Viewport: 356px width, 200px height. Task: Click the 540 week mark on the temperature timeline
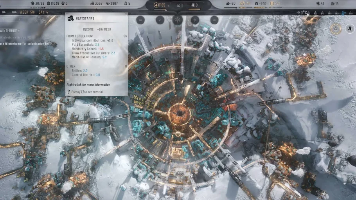[323, 13]
